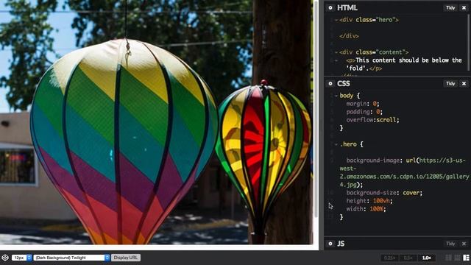Click the JS panel title
Screen dimensions: 471x265
(341, 244)
